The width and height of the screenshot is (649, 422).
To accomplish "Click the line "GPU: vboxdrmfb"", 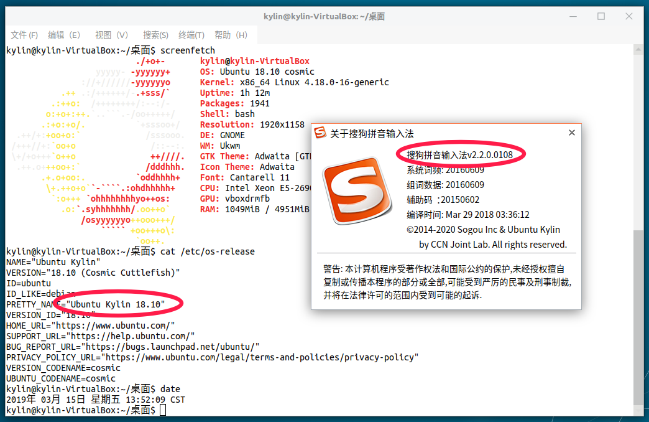I will click(235, 199).
